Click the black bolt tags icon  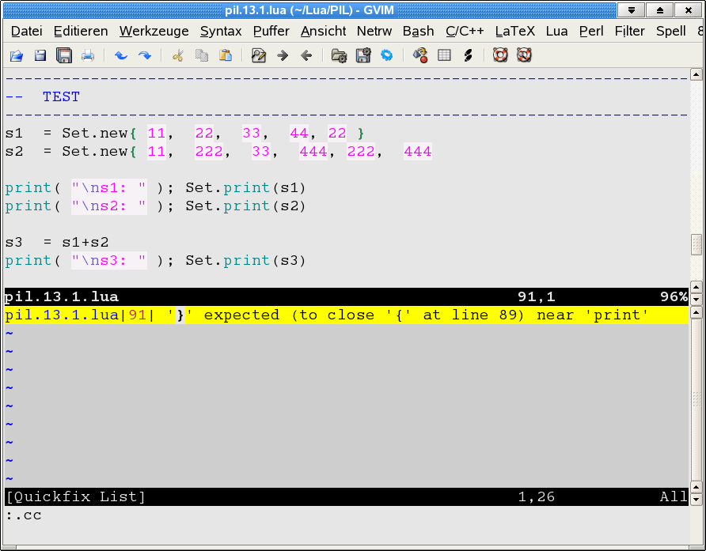(x=468, y=56)
